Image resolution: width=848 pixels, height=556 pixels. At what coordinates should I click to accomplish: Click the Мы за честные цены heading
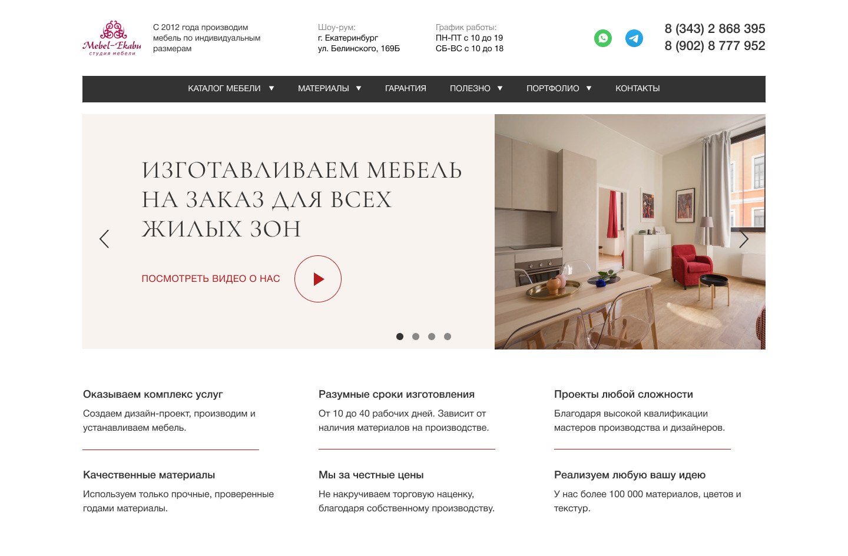coord(371,475)
